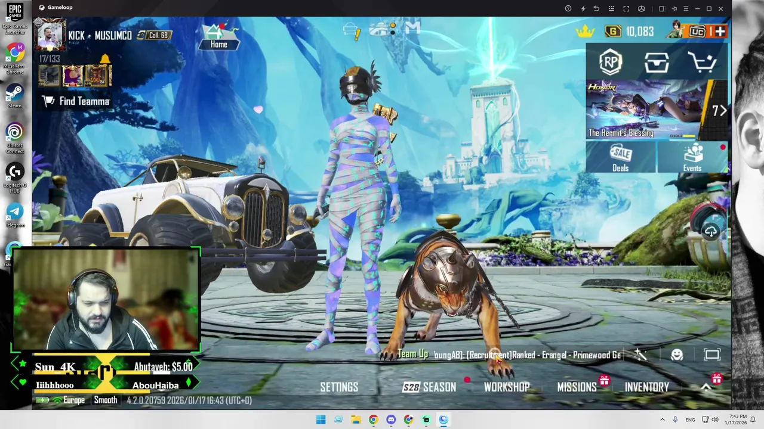
Task: Open GameLoop keyboard mapping icon
Action: 611,8
